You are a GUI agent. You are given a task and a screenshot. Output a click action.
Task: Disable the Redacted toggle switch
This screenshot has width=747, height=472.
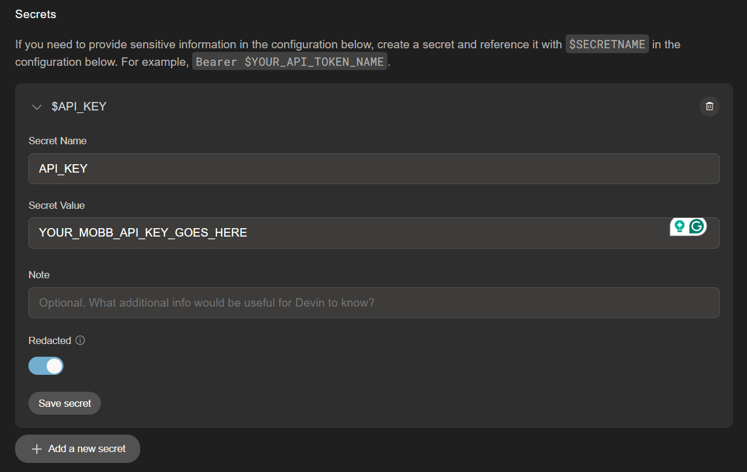[x=46, y=366]
